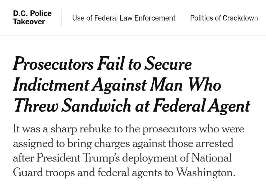Viewport: 266px width, 189px height.
Task: Click the vertical divider beside D.C. Police Takeover
Action: [x=62, y=18]
